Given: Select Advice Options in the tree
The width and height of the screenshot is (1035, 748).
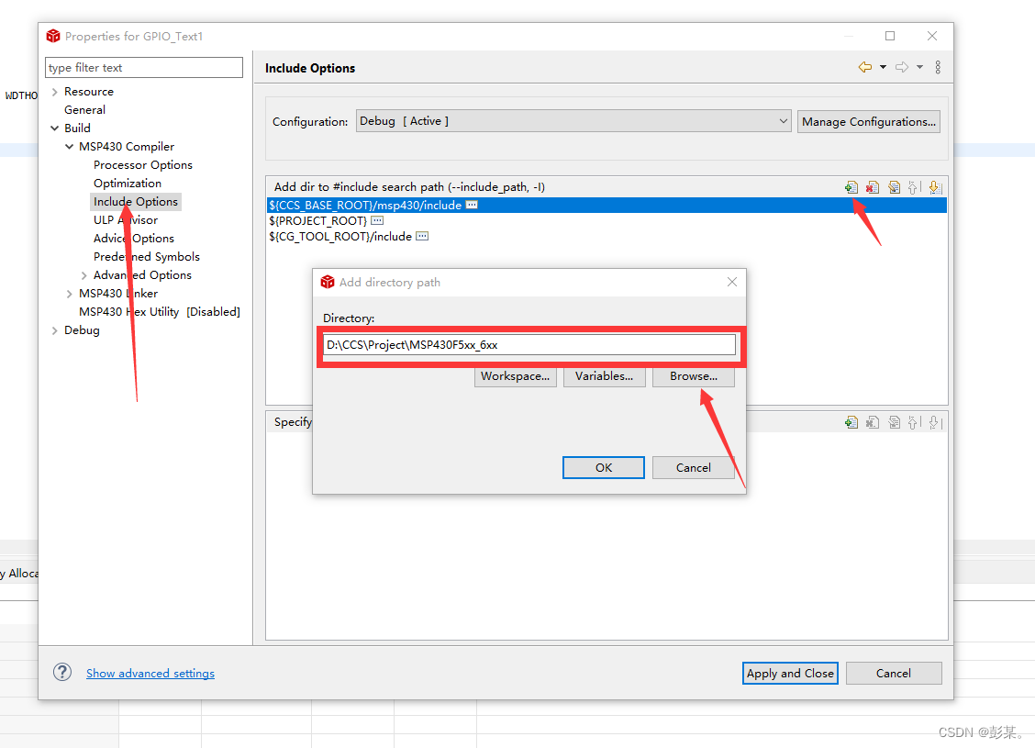Looking at the screenshot, I should (x=133, y=239).
